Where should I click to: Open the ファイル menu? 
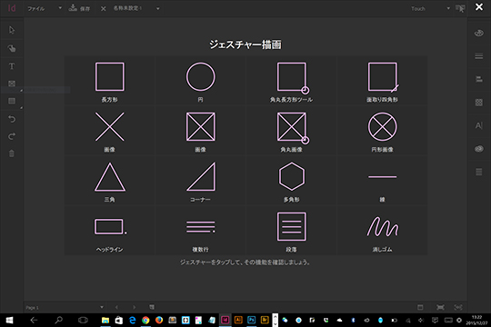(x=36, y=8)
